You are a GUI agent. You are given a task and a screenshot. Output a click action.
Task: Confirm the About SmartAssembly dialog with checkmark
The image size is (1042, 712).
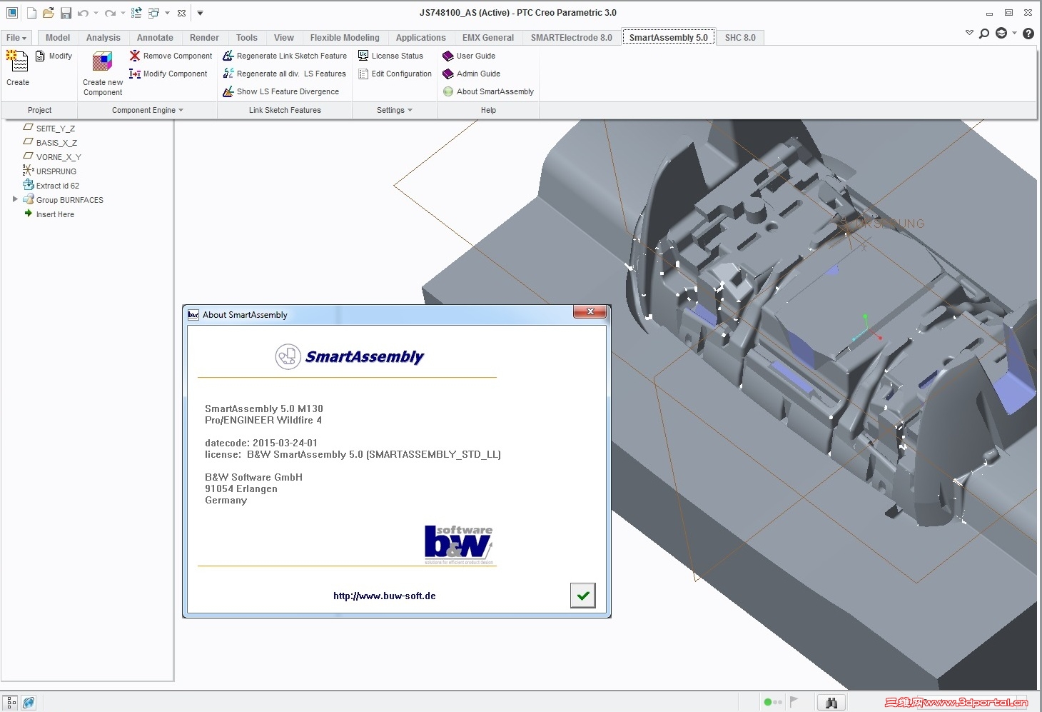tap(582, 595)
